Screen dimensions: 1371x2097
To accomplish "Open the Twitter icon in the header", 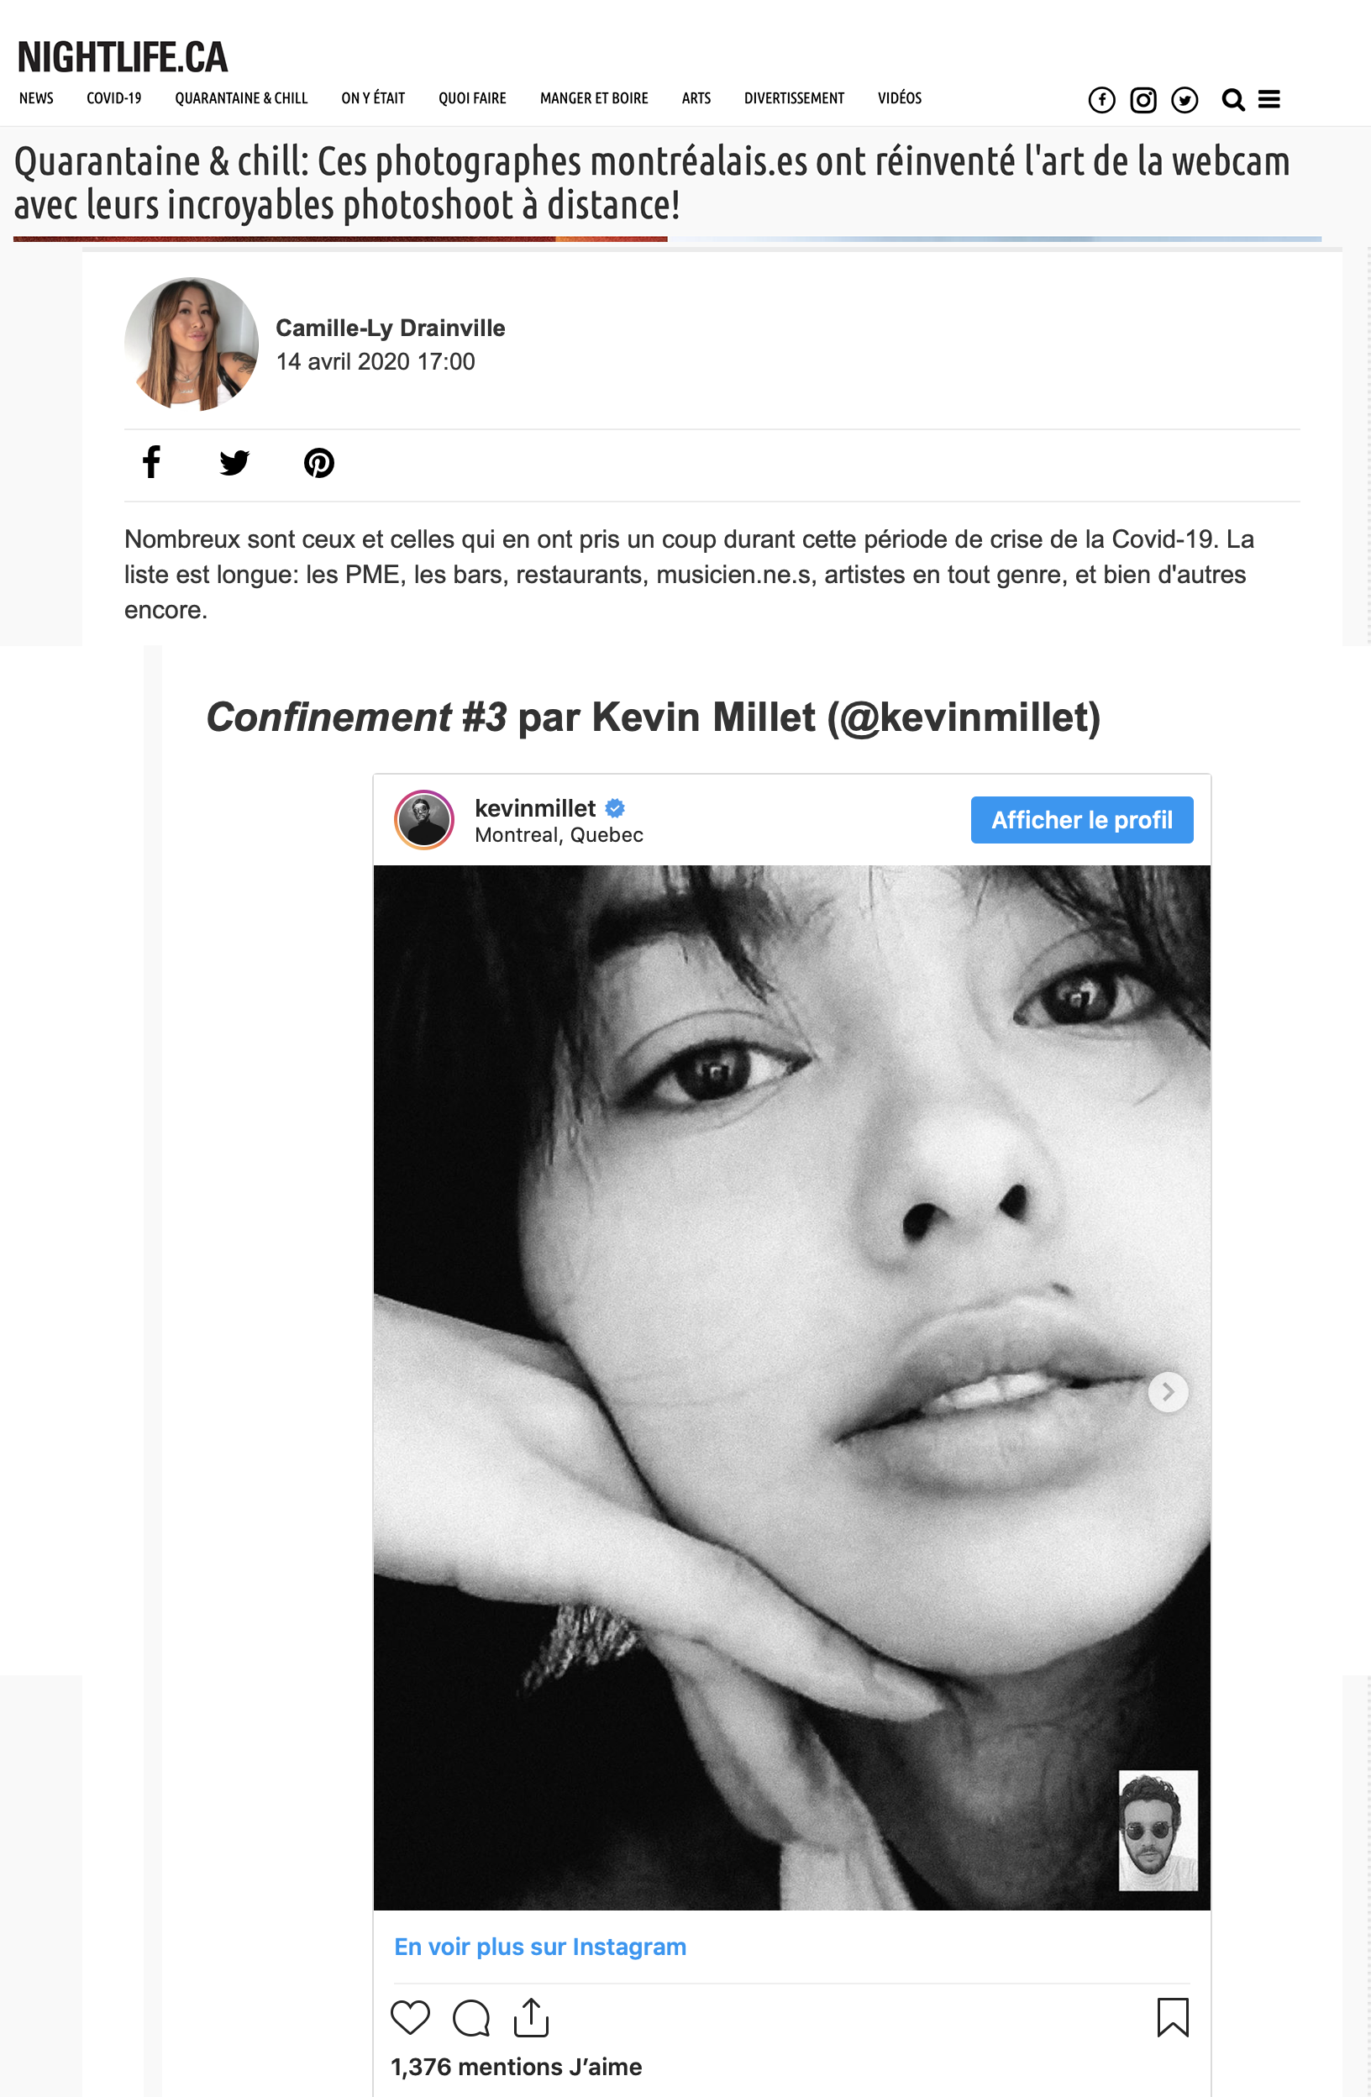I will pyautogui.click(x=1185, y=100).
